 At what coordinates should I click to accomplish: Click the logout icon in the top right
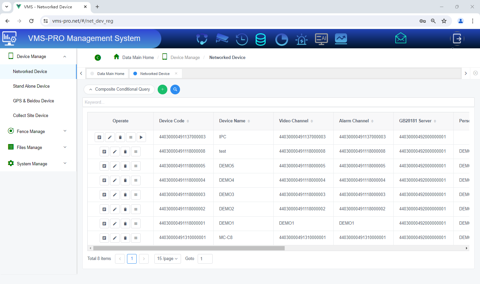[x=457, y=39]
